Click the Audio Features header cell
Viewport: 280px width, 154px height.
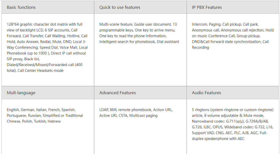233,93
